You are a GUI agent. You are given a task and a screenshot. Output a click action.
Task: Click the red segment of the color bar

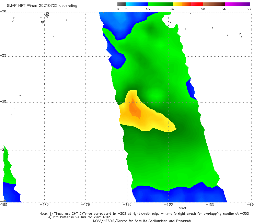tap(197, 4)
